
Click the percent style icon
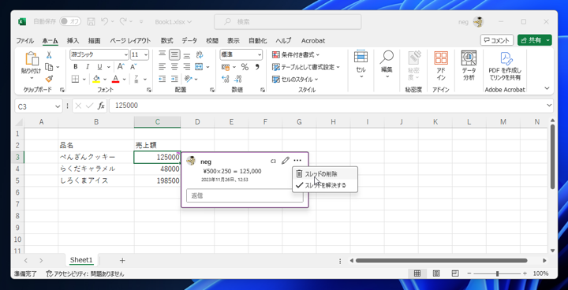coord(245,67)
